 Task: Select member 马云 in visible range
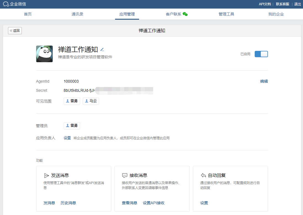click(91, 101)
